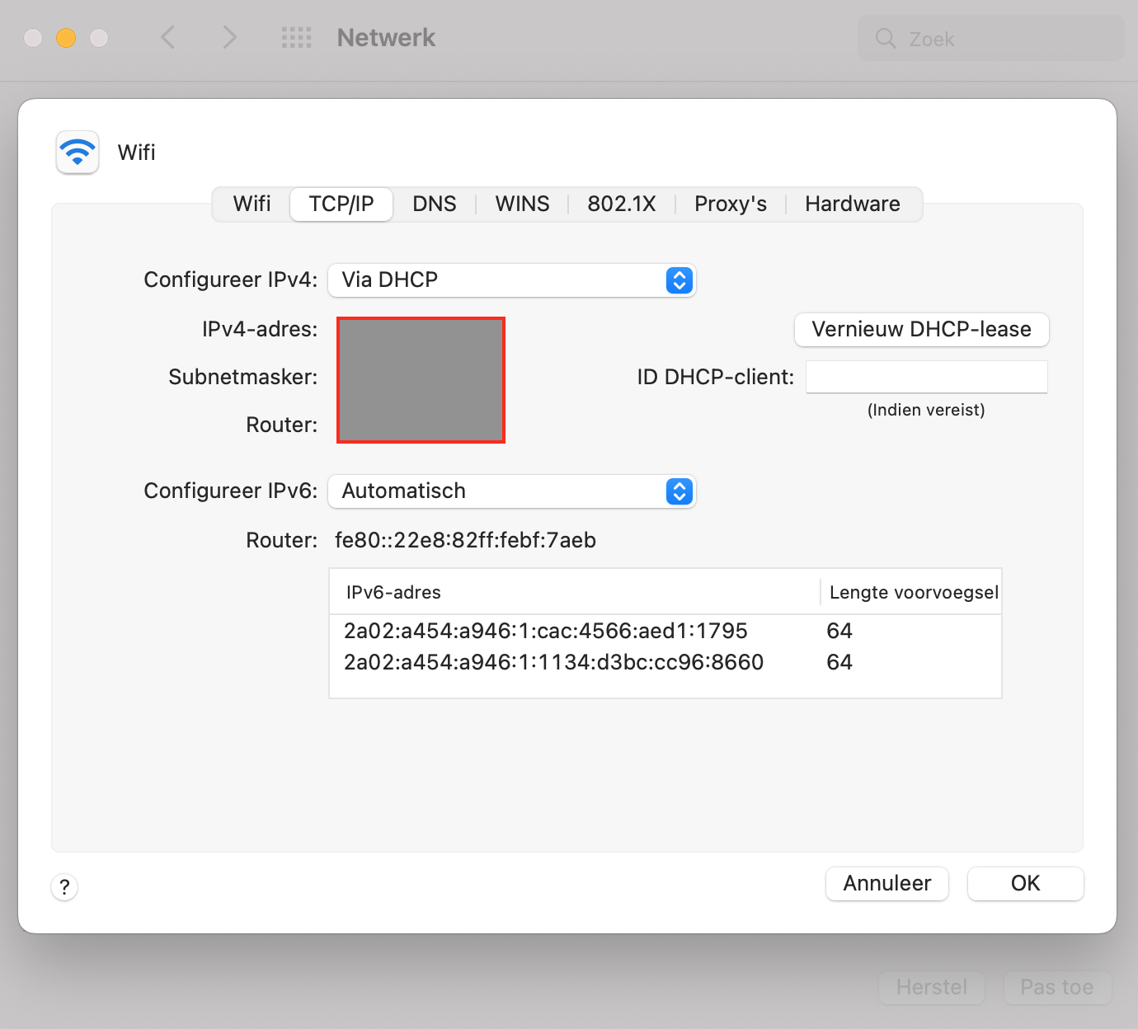This screenshot has width=1138, height=1029.
Task: Click the Herstel button in the Netwerk window
Action: [932, 987]
